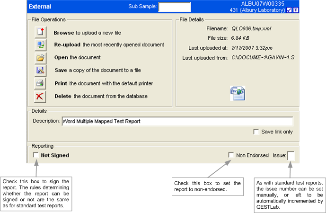Toggle the checked box beside Albury Laboratory

[x=289, y=10]
